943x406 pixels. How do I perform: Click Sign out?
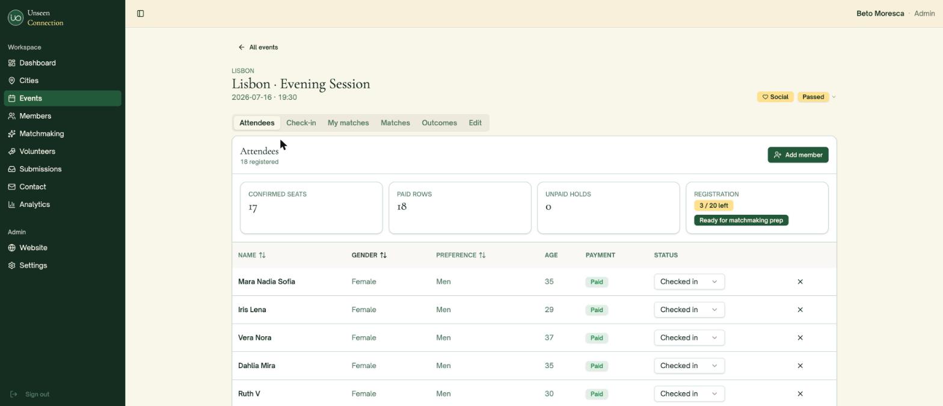pos(30,395)
